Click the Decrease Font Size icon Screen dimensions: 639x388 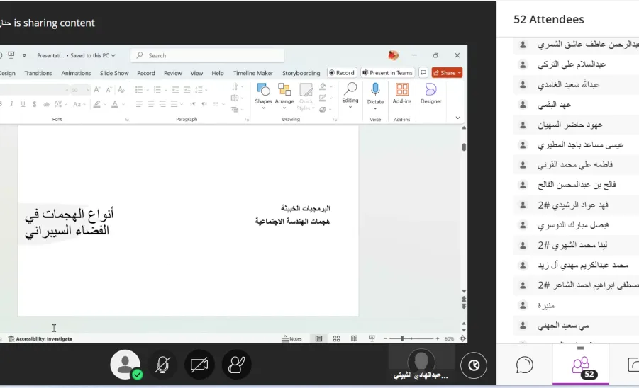(x=109, y=89)
